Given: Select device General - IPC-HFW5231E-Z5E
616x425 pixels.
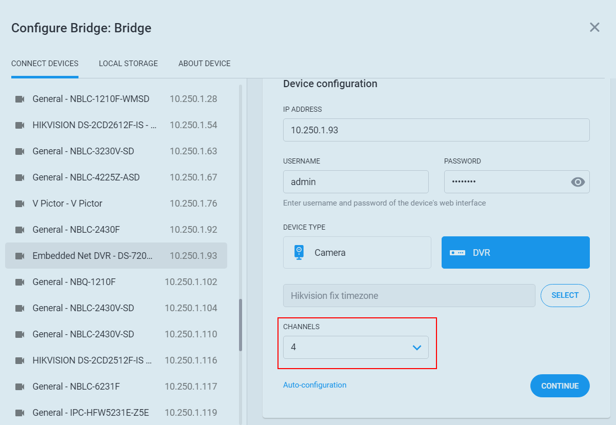Looking at the screenshot, I should 116,413.
